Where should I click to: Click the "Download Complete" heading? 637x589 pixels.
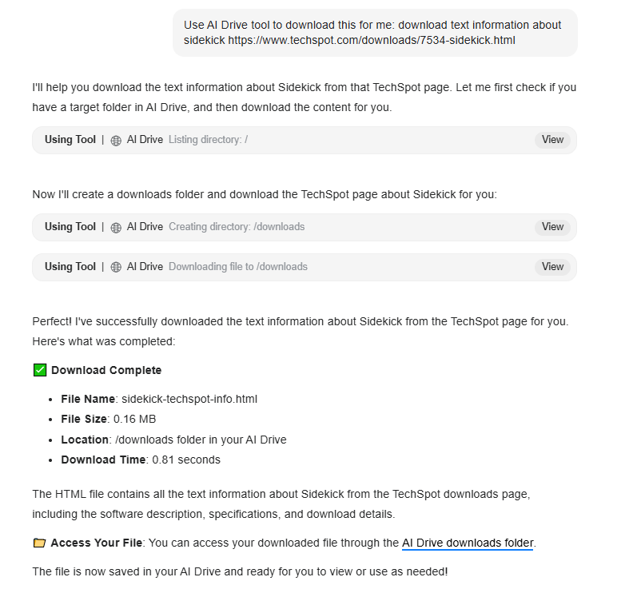pos(106,370)
